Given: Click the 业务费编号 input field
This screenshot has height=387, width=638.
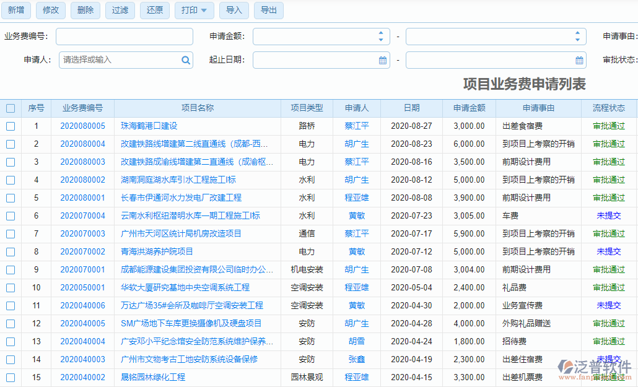Looking at the screenshot, I should (124, 37).
